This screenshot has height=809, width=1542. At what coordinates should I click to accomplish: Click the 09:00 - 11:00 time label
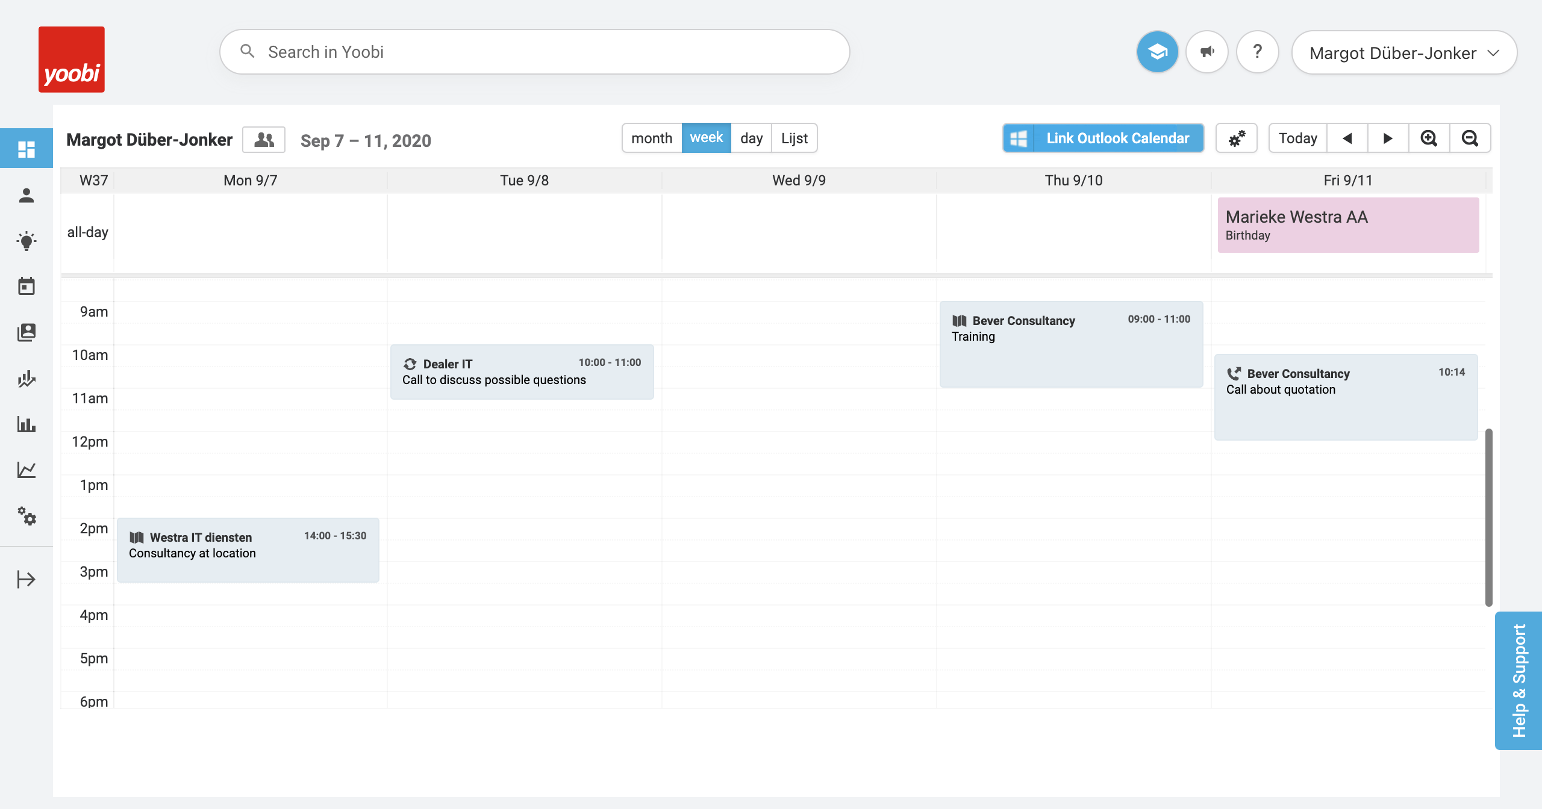point(1159,319)
